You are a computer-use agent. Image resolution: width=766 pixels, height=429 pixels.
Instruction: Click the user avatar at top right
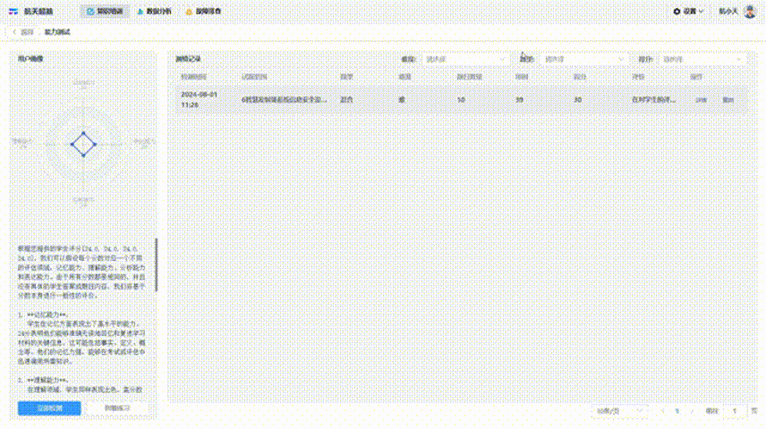click(749, 12)
